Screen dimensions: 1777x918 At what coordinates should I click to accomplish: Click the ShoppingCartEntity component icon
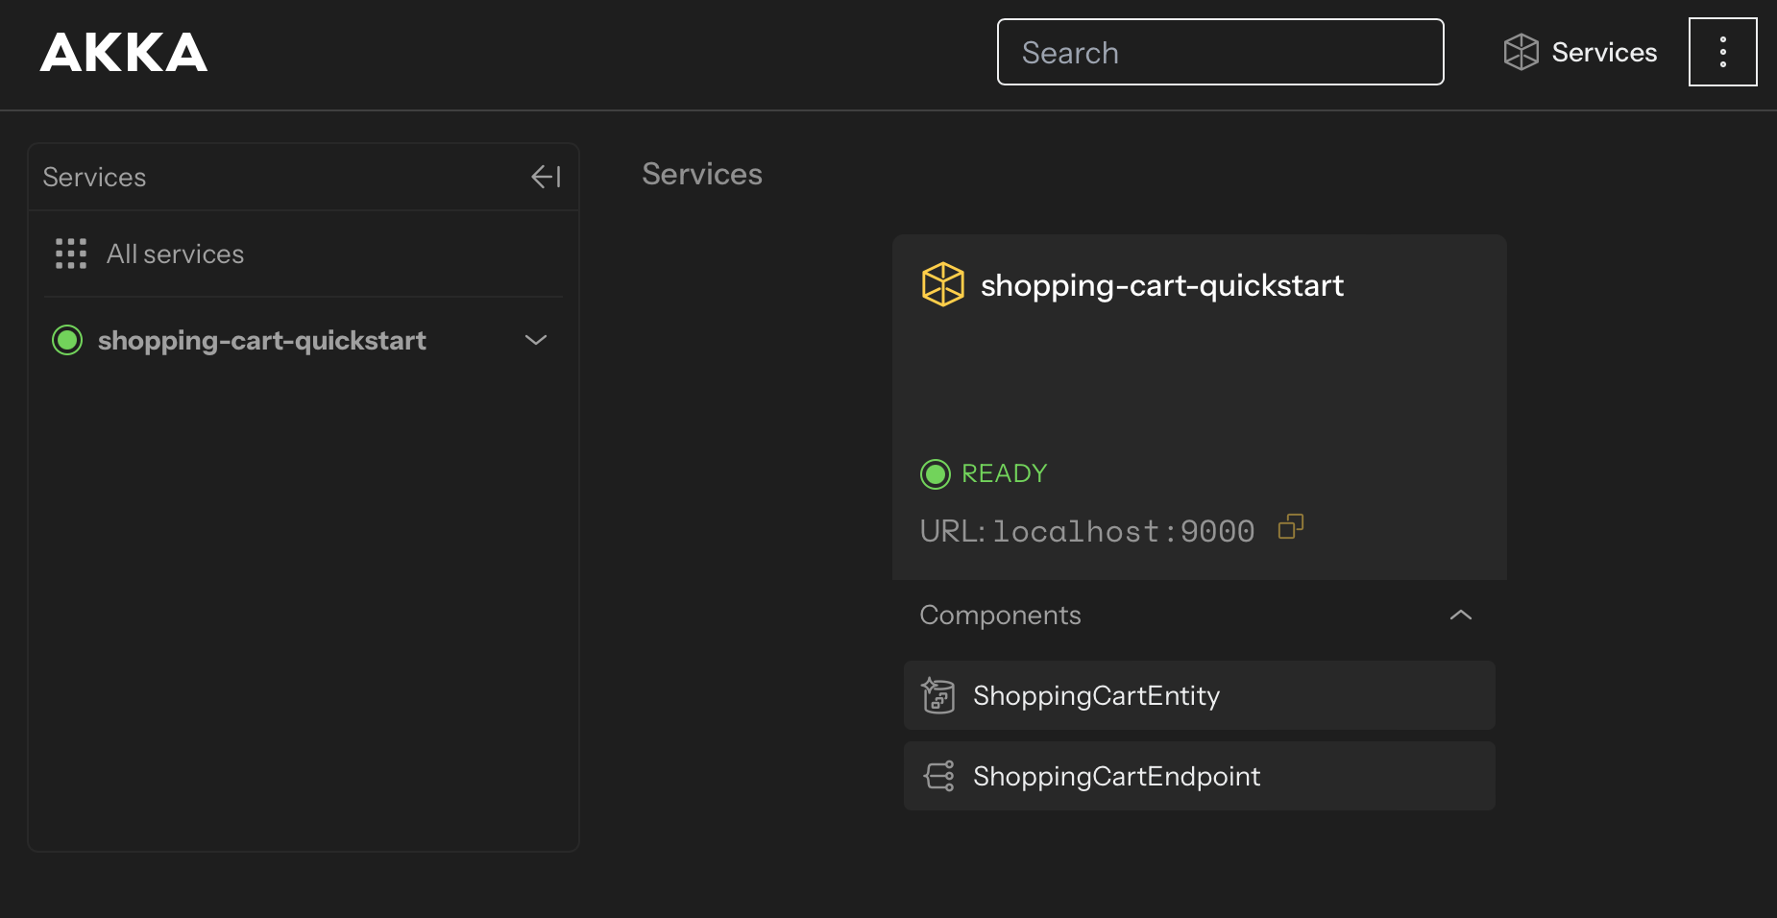tap(938, 695)
